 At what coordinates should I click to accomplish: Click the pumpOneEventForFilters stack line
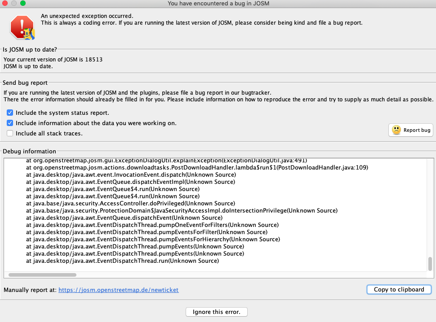[x=152, y=225]
